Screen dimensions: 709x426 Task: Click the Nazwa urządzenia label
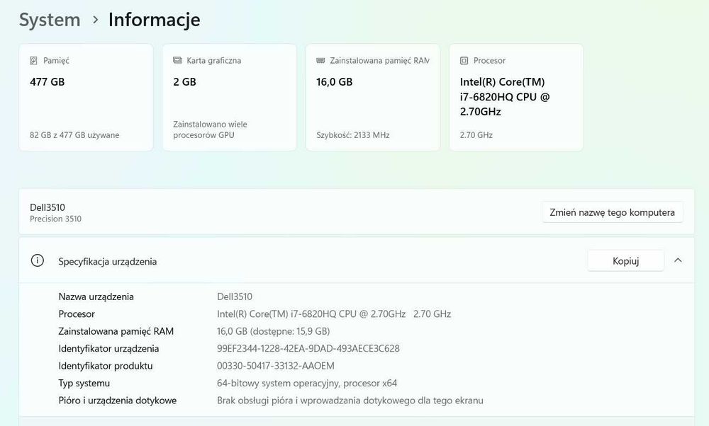click(96, 297)
